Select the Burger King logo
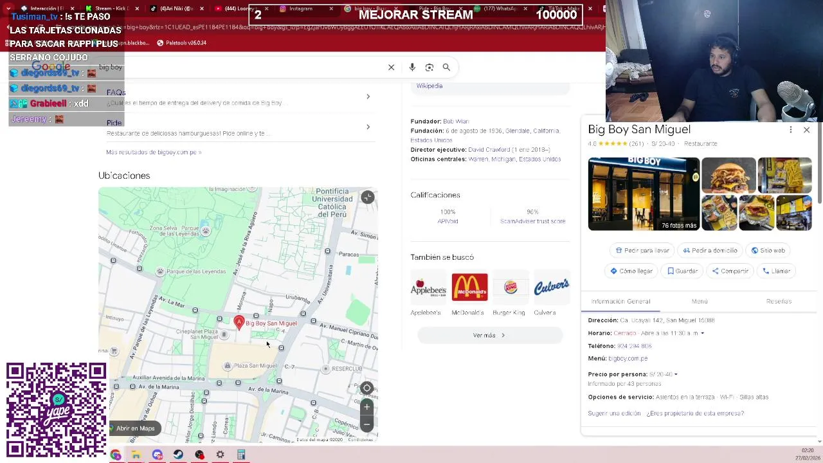Screen dimensions: 823x463 click(x=511, y=287)
